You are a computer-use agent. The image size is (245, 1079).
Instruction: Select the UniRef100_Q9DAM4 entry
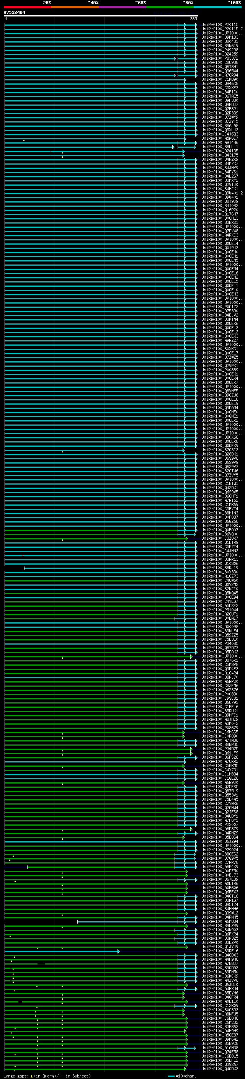coord(220,408)
